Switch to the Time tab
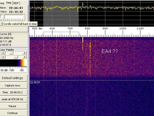Screen dimensions: 154x116 pyautogui.click(x=9, y=3)
